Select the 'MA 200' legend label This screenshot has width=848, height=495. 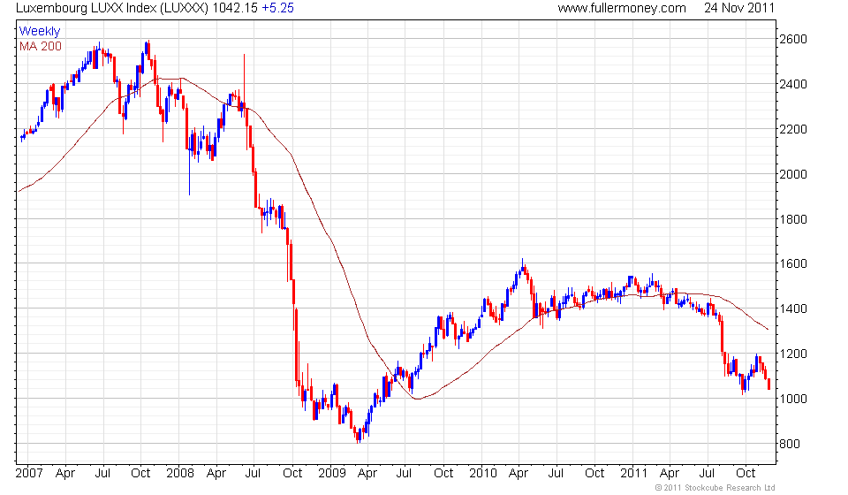pos(41,47)
